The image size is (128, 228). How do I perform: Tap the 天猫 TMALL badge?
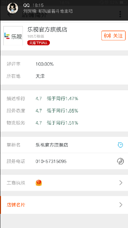39,43
